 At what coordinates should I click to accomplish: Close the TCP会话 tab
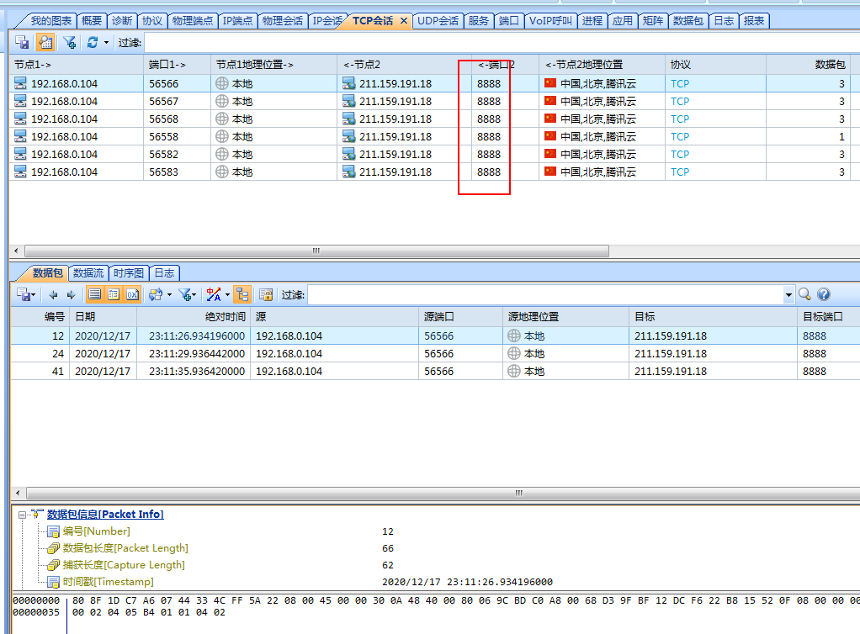coord(404,21)
